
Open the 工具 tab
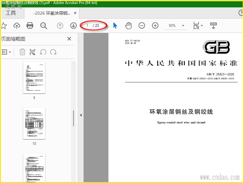(x=11, y=13)
